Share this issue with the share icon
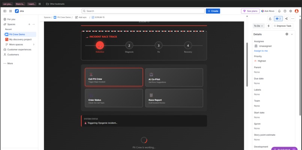This screenshot has height=150, width=302. (286, 19)
